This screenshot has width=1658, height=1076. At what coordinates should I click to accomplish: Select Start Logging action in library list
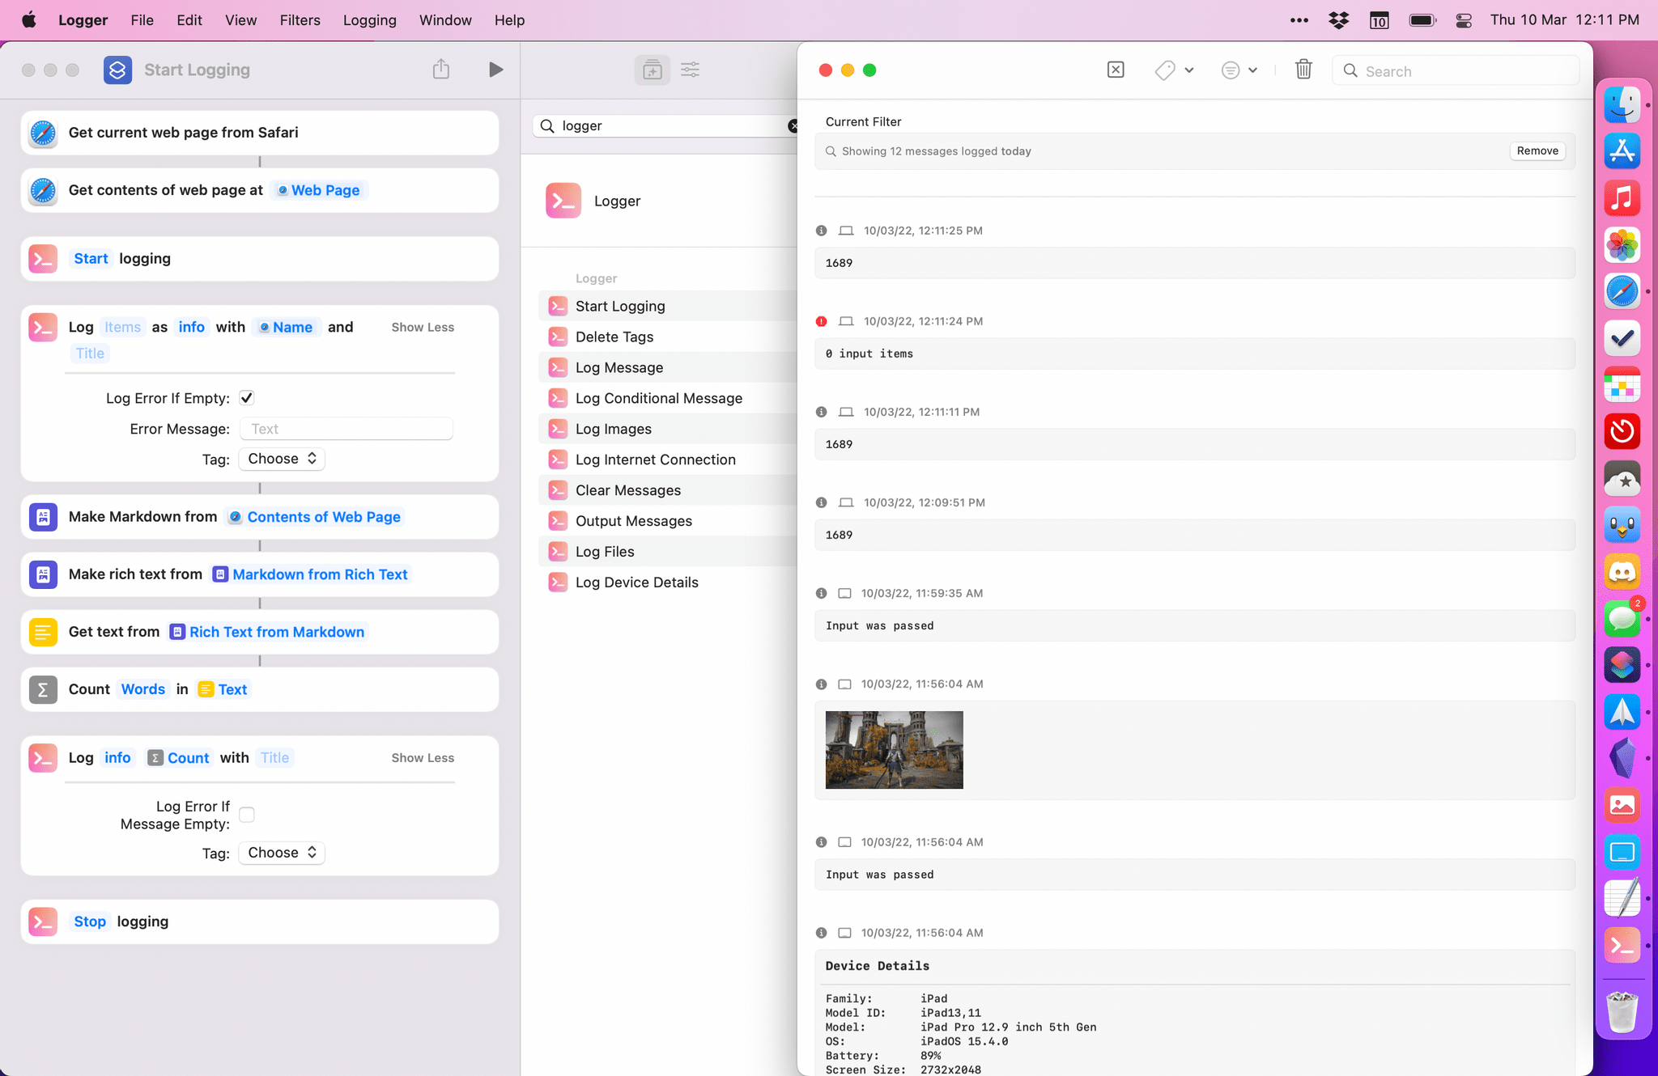tap(669, 306)
